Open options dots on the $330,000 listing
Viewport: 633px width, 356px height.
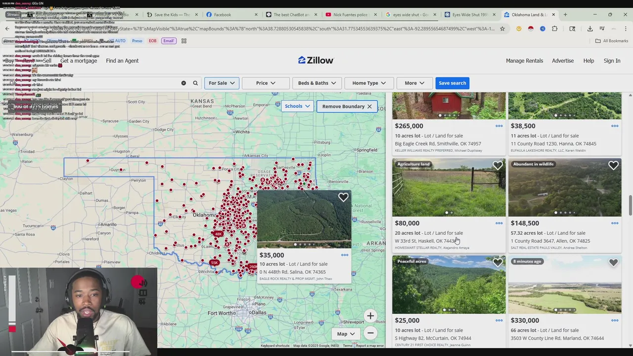(x=615, y=320)
